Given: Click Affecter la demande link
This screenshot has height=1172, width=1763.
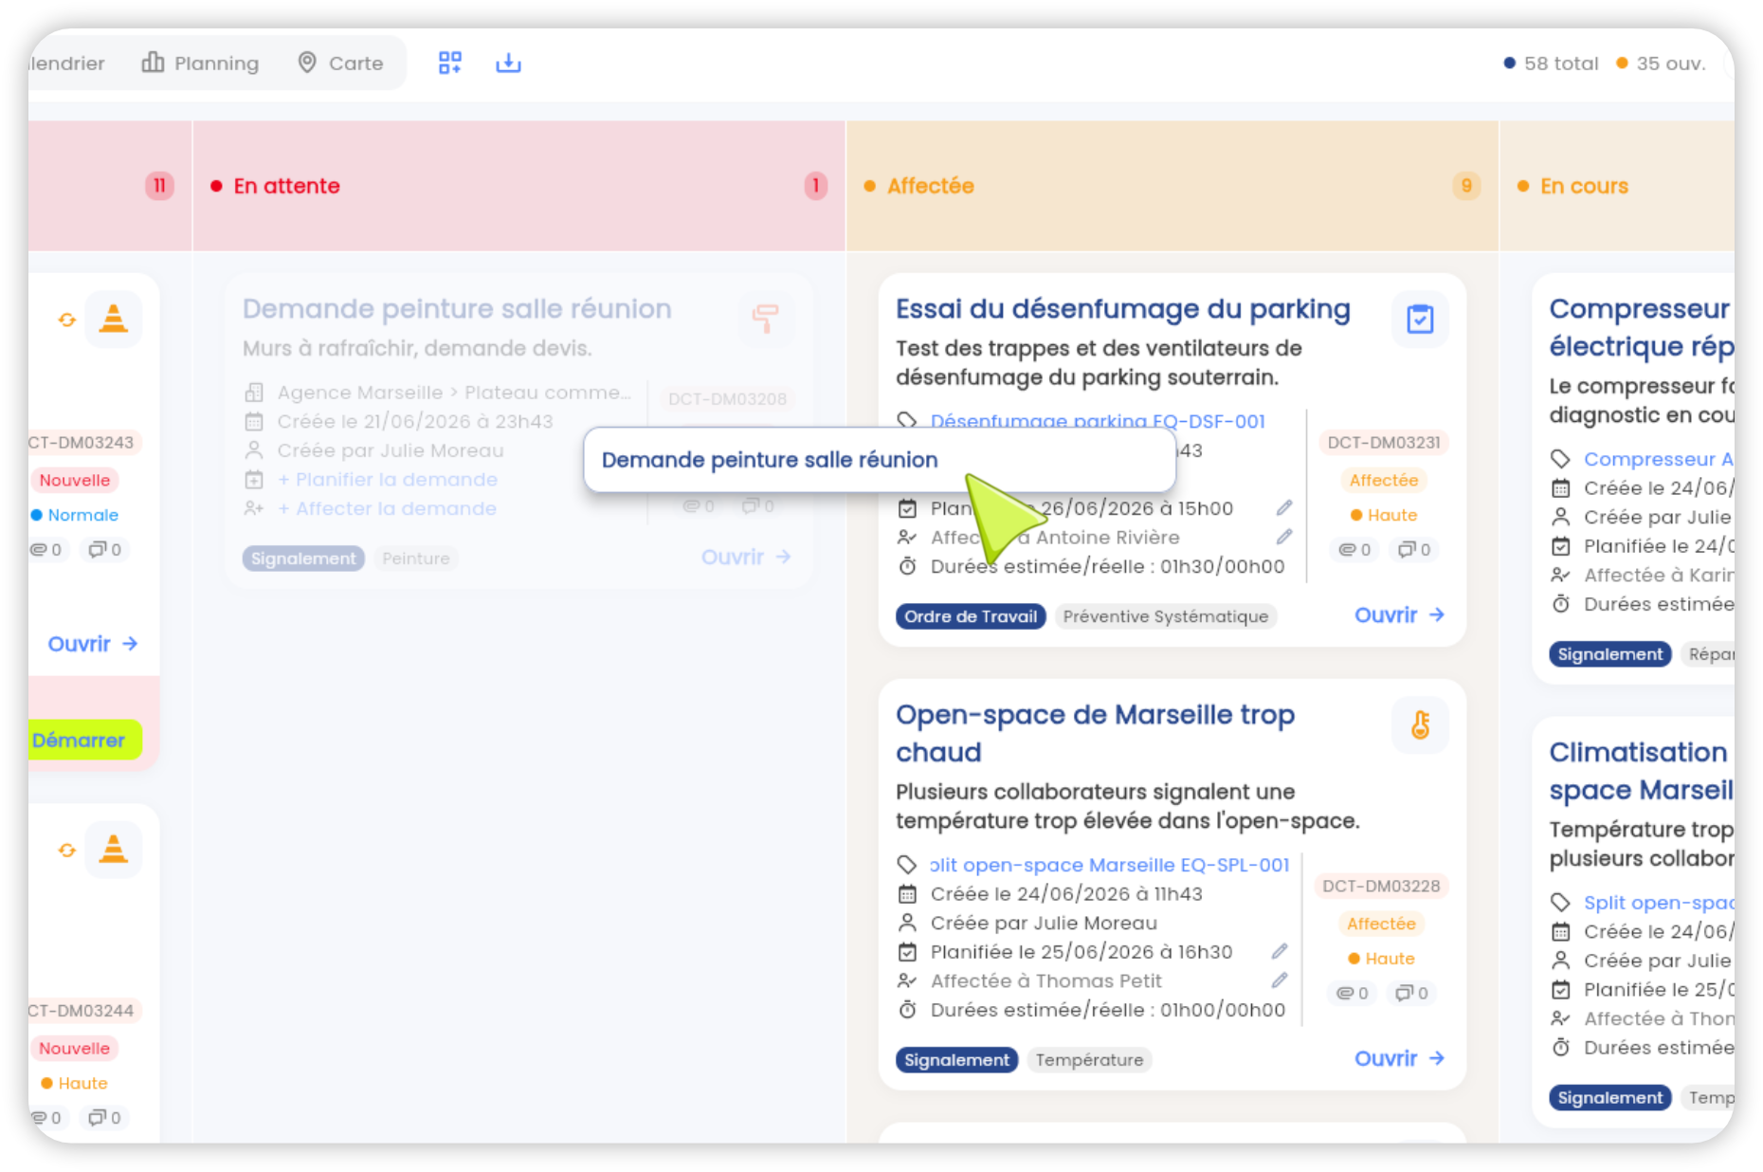Looking at the screenshot, I should (x=387, y=509).
